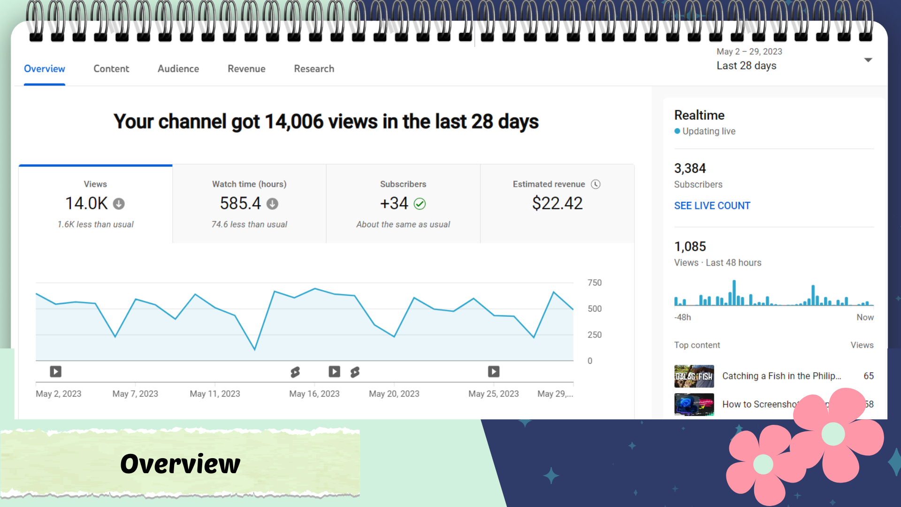Go to the Revenue tab

click(x=246, y=69)
